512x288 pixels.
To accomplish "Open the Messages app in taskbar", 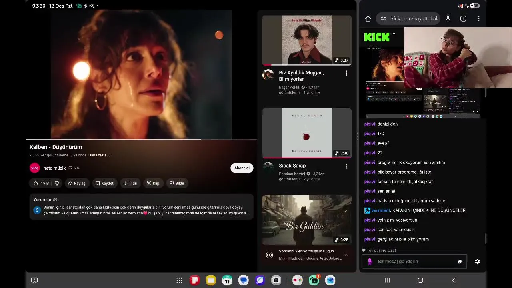I will pos(244,280).
